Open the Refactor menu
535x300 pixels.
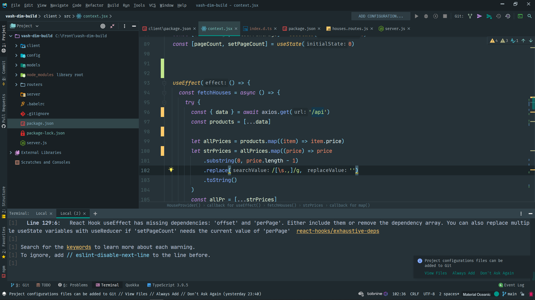point(94,5)
